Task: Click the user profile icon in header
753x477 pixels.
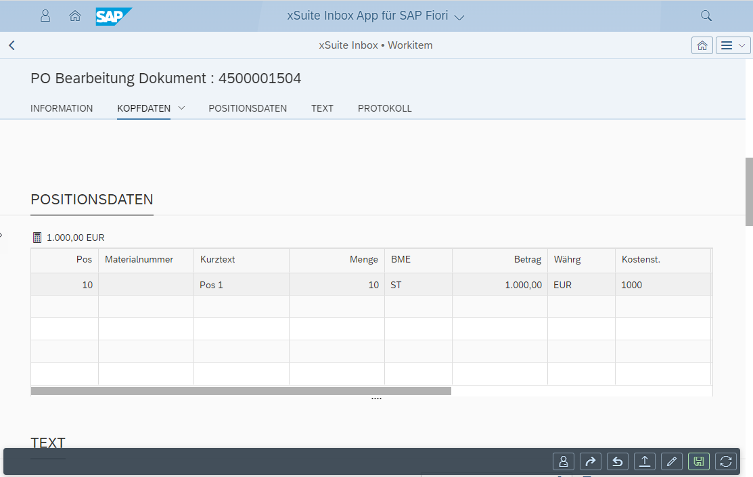Action: (x=45, y=16)
